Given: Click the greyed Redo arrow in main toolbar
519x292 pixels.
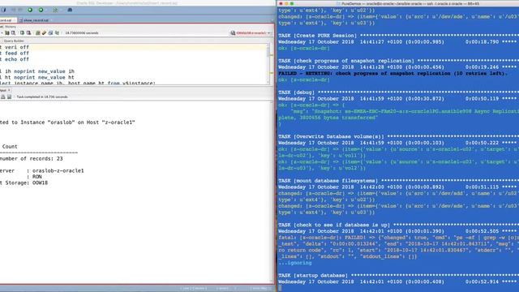Looking at the screenshot, I should (x=19, y=10).
